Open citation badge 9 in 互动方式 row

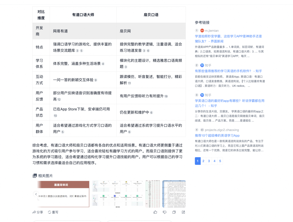click(96, 80)
